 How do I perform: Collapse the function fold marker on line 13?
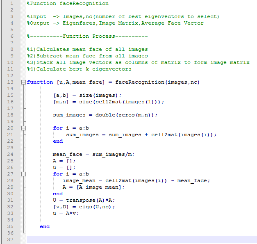tap(24, 82)
